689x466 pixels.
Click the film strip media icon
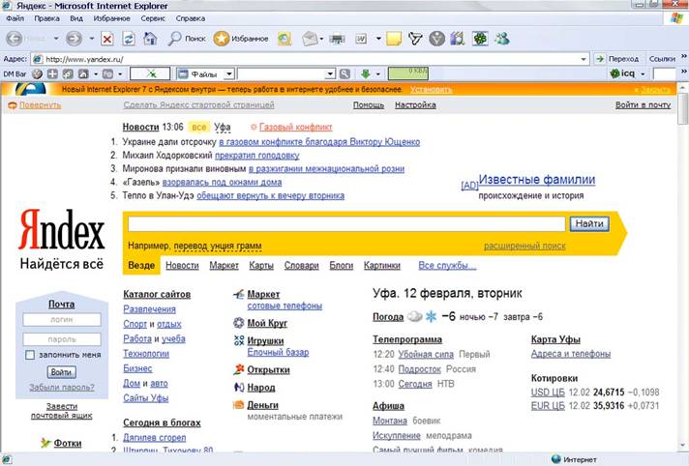(458, 39)
